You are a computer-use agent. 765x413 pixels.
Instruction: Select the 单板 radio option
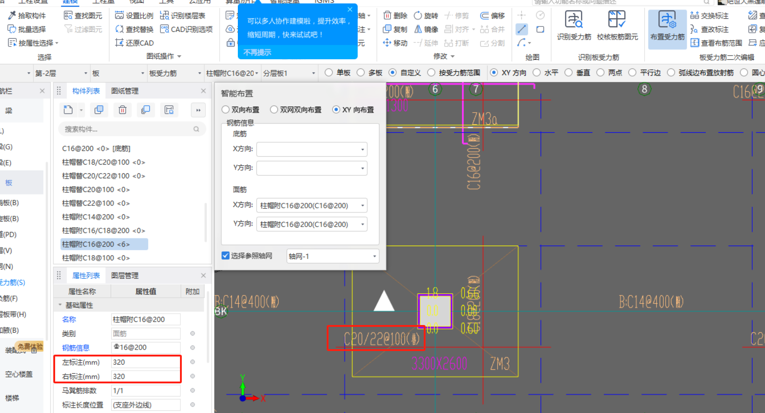click(x=338, y=72)
